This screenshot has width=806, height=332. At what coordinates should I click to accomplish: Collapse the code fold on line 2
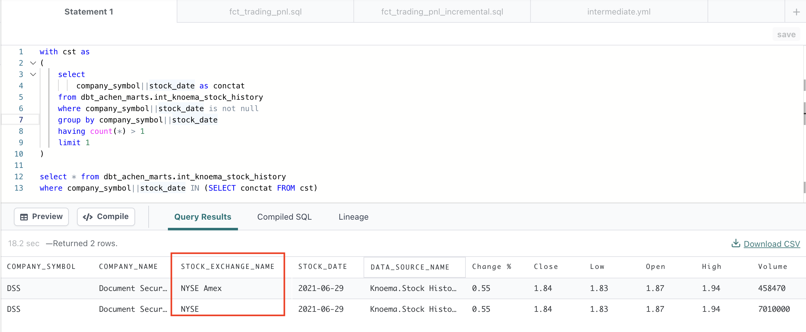point(33,63)
